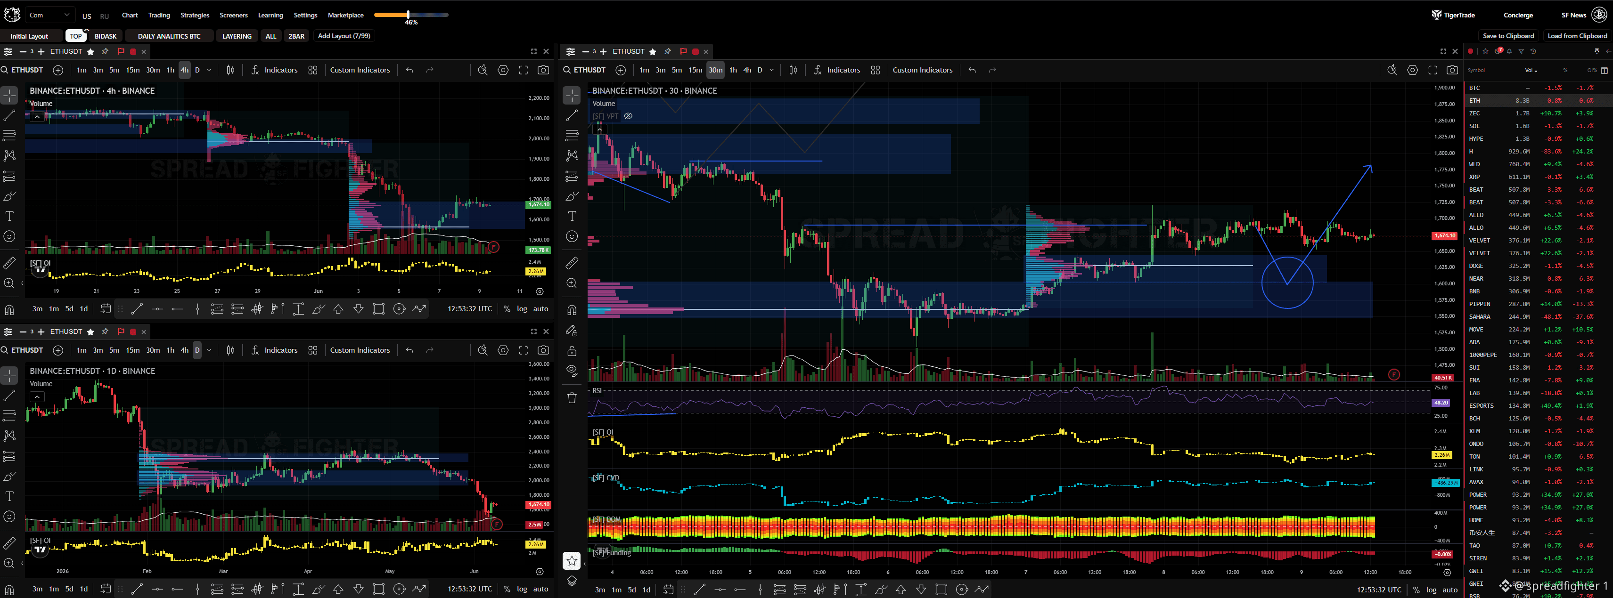Adjust the orange 46% slider in the top bar

[408, 15]
